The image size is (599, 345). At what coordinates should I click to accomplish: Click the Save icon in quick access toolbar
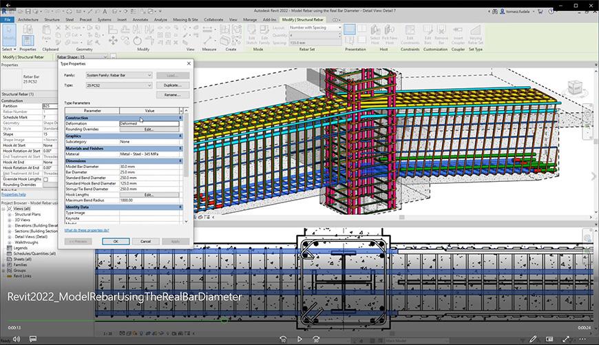(x=28, y=12)
